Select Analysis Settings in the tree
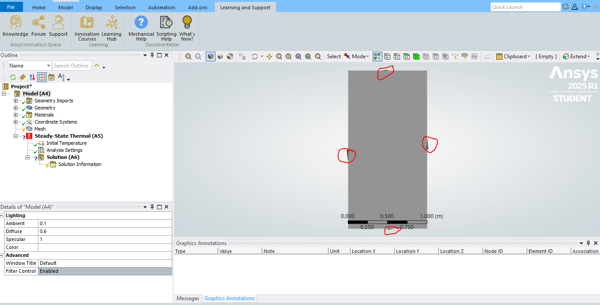The width and height of the screenshot is (600, 305). (64, 150)
